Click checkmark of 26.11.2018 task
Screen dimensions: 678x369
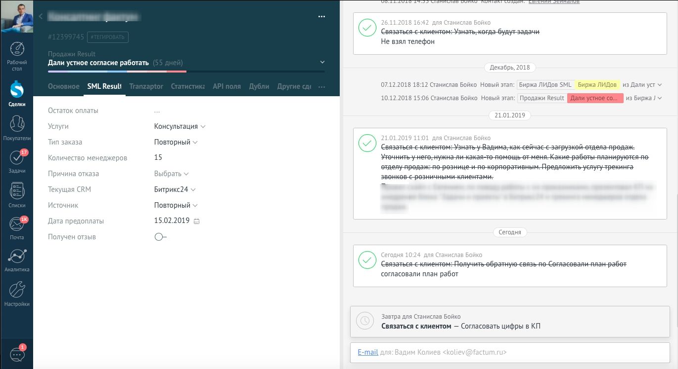pyautogui.click(x=367, y=28)
